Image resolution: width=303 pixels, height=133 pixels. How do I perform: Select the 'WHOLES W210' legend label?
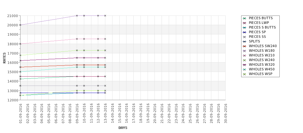point(262,55)
